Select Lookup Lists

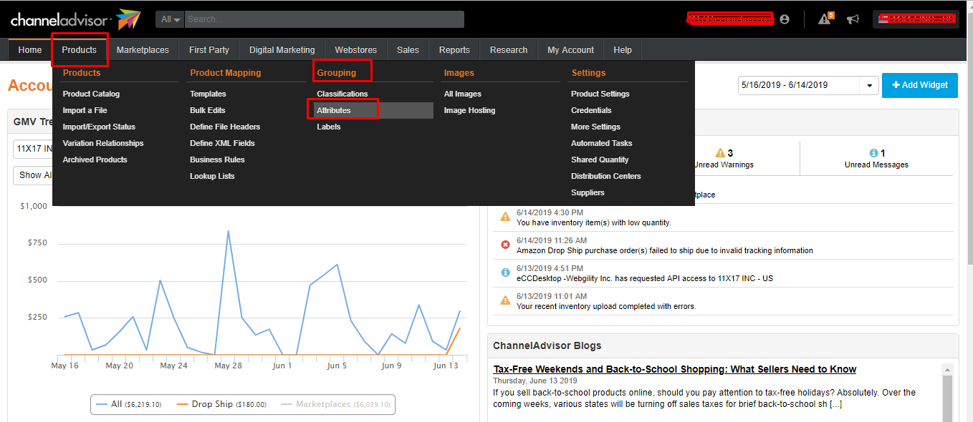(212, 176)
